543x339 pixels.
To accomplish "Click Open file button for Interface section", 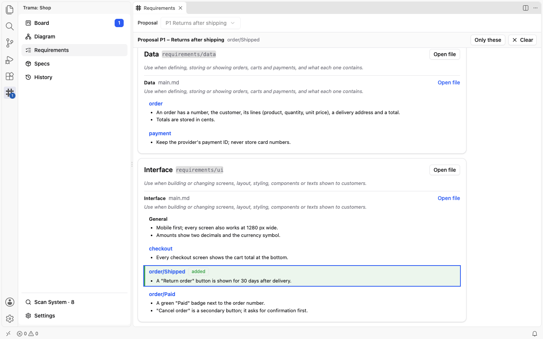I will click(445, 170).
